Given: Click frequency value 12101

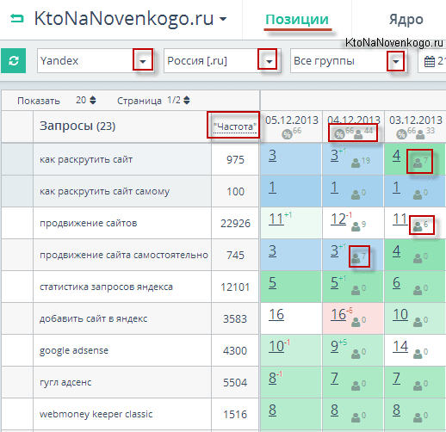Looking at the screenshot, I should tap(235, 287).
